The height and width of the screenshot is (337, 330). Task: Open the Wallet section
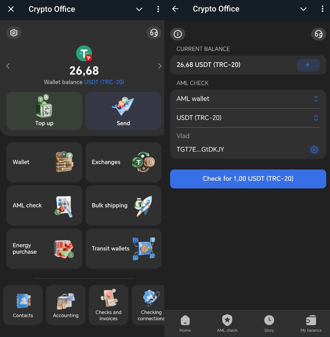pos(44,162)
